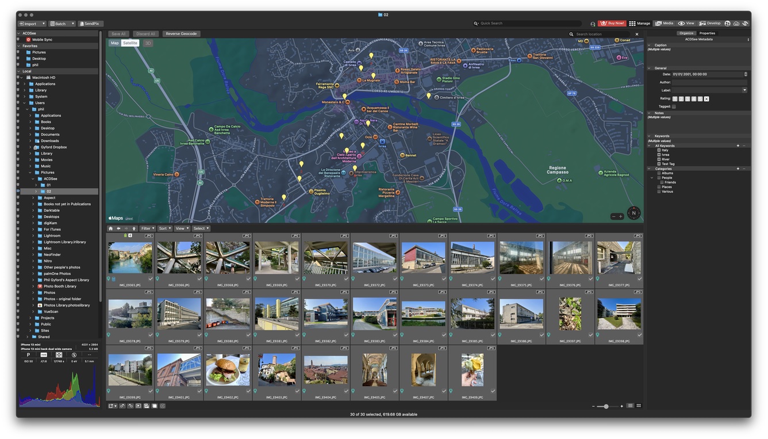Screen dimensions: 768x439
Task: Click the Home folder navigation icon
Action: [111, 228]
